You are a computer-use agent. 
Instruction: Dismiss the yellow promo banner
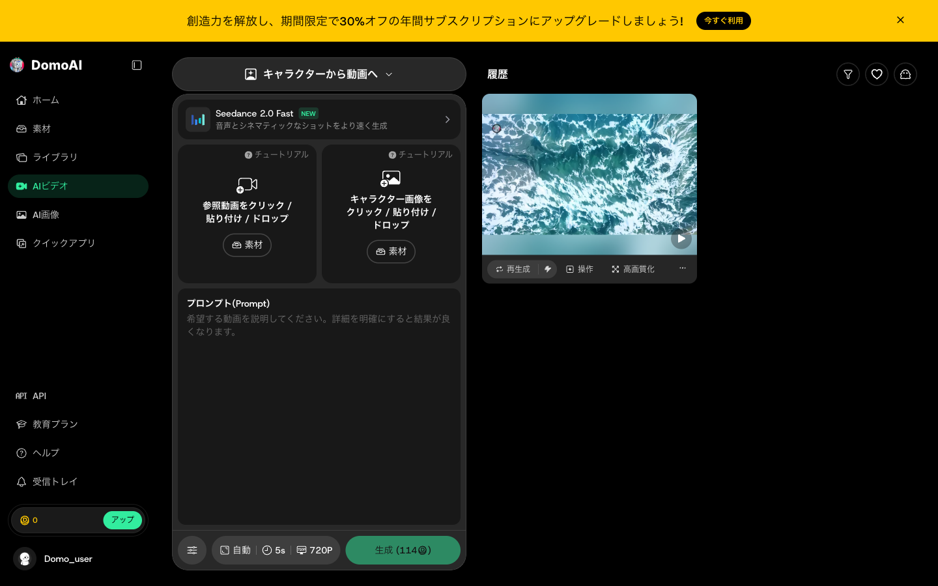click(x=900, y=20)
